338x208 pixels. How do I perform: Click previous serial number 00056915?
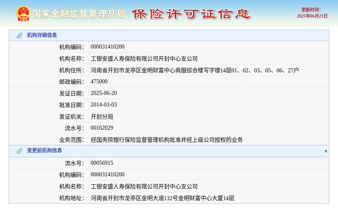point(102,163)
